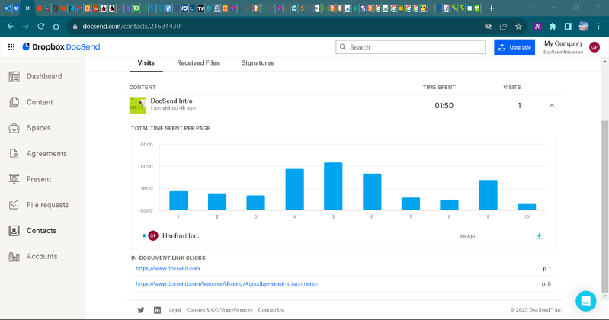Click the Dropbox DocSend logo
Viewport: 609px width, 320px height.
click(62, 47)
